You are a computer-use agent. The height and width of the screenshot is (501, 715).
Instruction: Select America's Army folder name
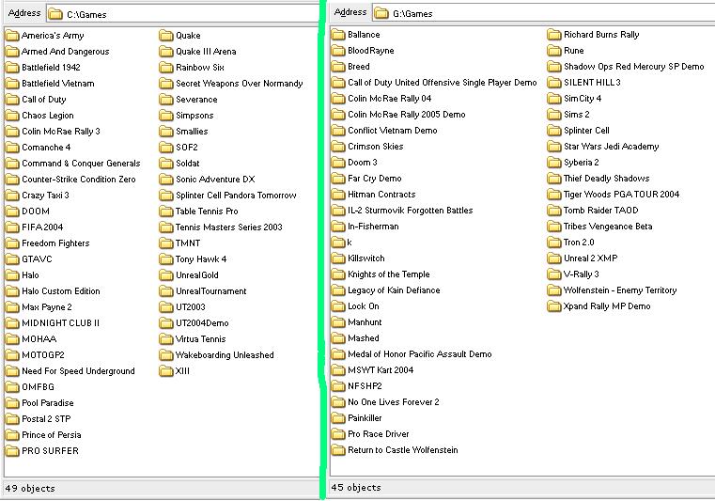click(53, 36)
